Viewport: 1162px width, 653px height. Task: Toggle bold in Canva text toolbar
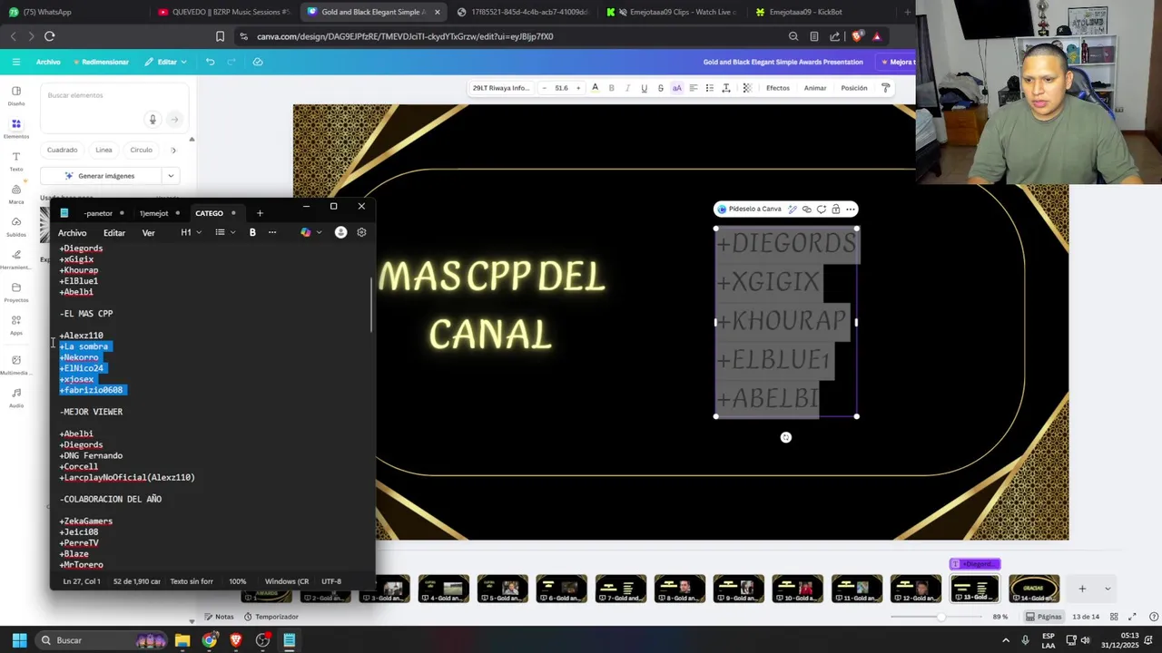[x=611, y=88]
